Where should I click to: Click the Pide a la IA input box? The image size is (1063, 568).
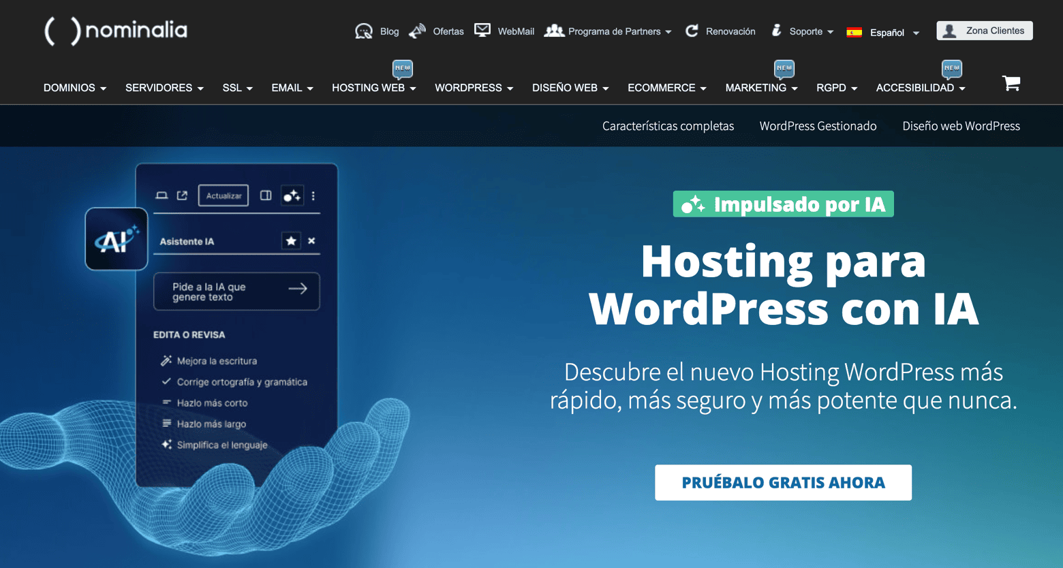[x=236, y=291]
